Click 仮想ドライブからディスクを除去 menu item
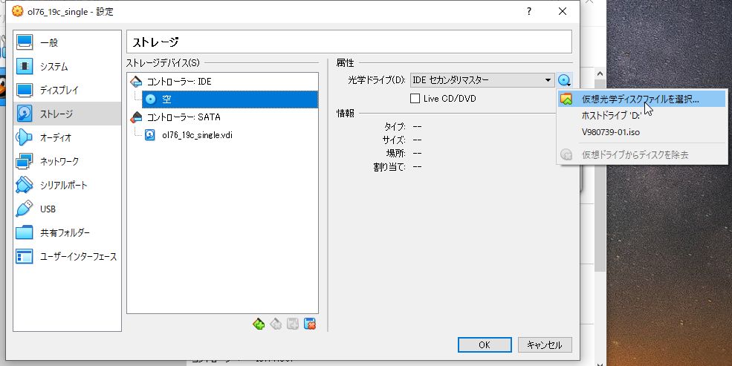The image size is (732, 366). tap(642, 154)
